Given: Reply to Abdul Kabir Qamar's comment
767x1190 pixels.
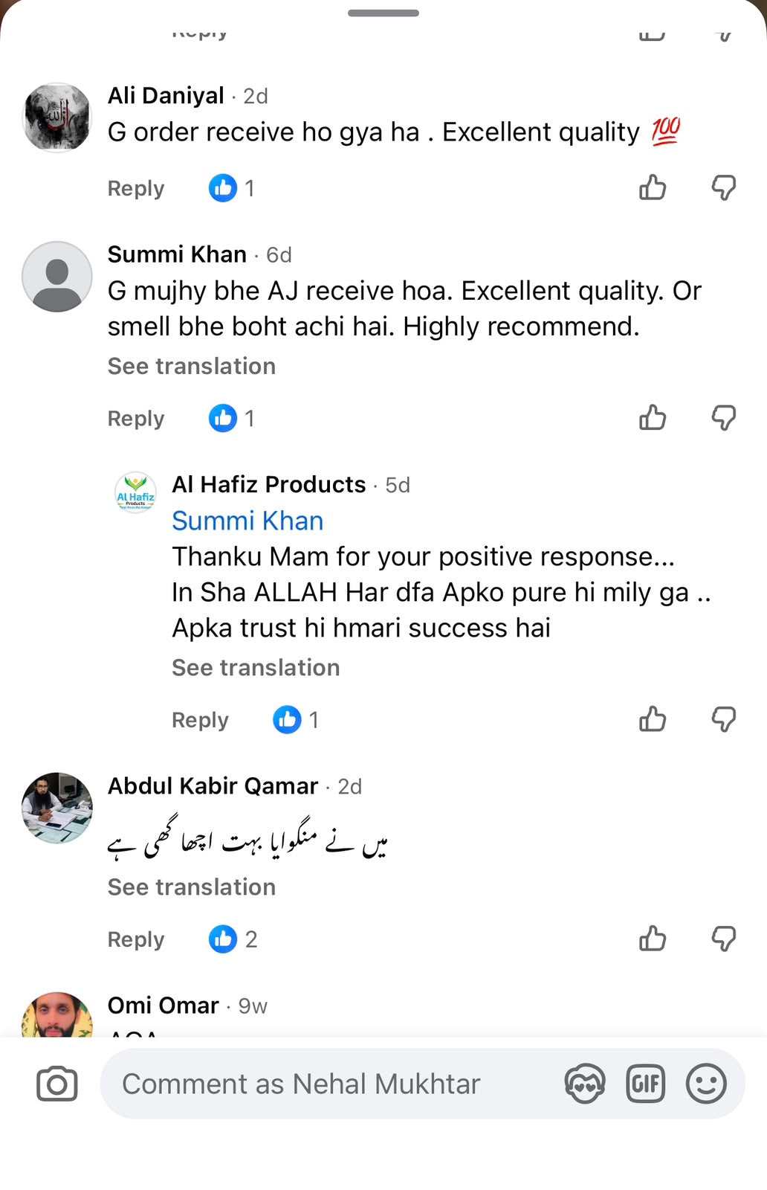Looking at the screenshot, I should point(136,939).
